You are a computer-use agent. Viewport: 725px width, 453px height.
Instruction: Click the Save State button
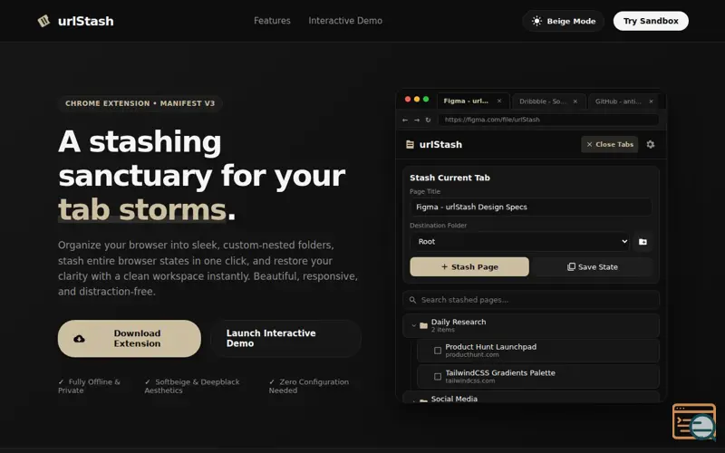point(593,266)
